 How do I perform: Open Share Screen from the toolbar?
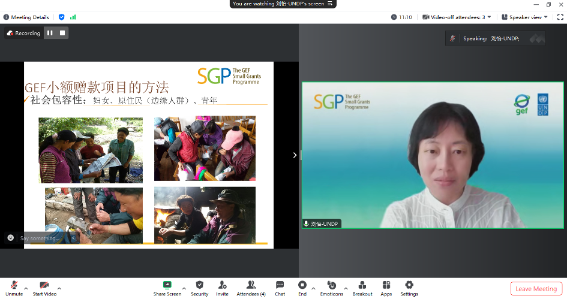tap(167, 288)
